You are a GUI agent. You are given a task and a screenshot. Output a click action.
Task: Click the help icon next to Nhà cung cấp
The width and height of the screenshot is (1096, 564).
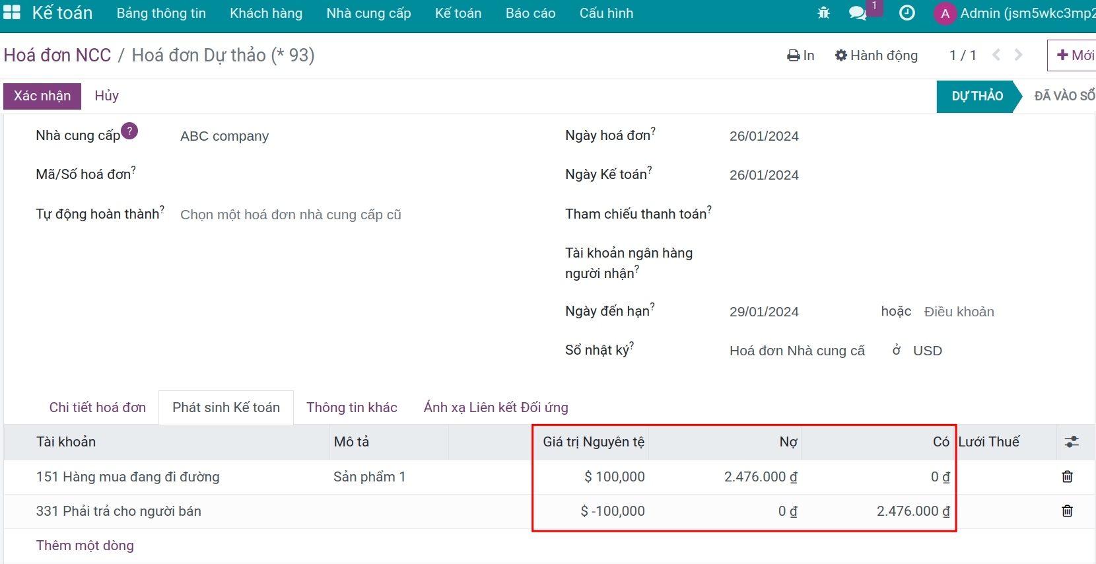[x=130, y=131]
